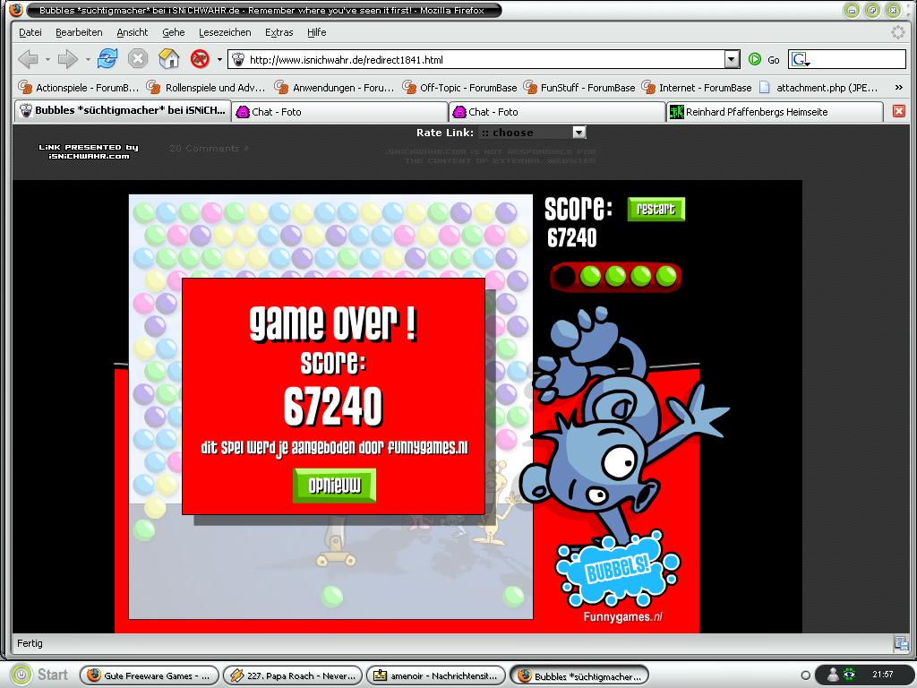Reload the page with the refresh icon
Viewport: 917px width, 688px height.
[x=107, y=59]
